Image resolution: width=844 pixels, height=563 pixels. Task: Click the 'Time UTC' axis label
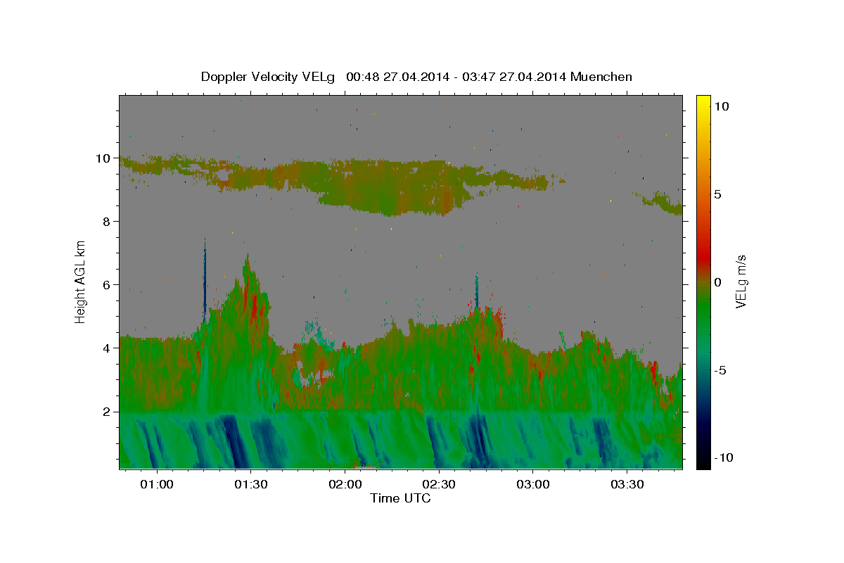(400, 498)
